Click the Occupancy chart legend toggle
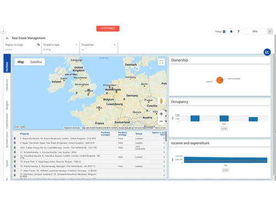 [x=224, y=129]
